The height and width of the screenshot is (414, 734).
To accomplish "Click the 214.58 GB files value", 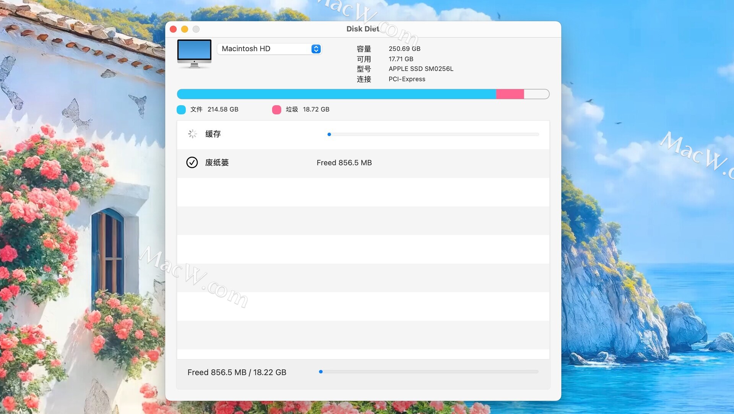I will (223, 109).
